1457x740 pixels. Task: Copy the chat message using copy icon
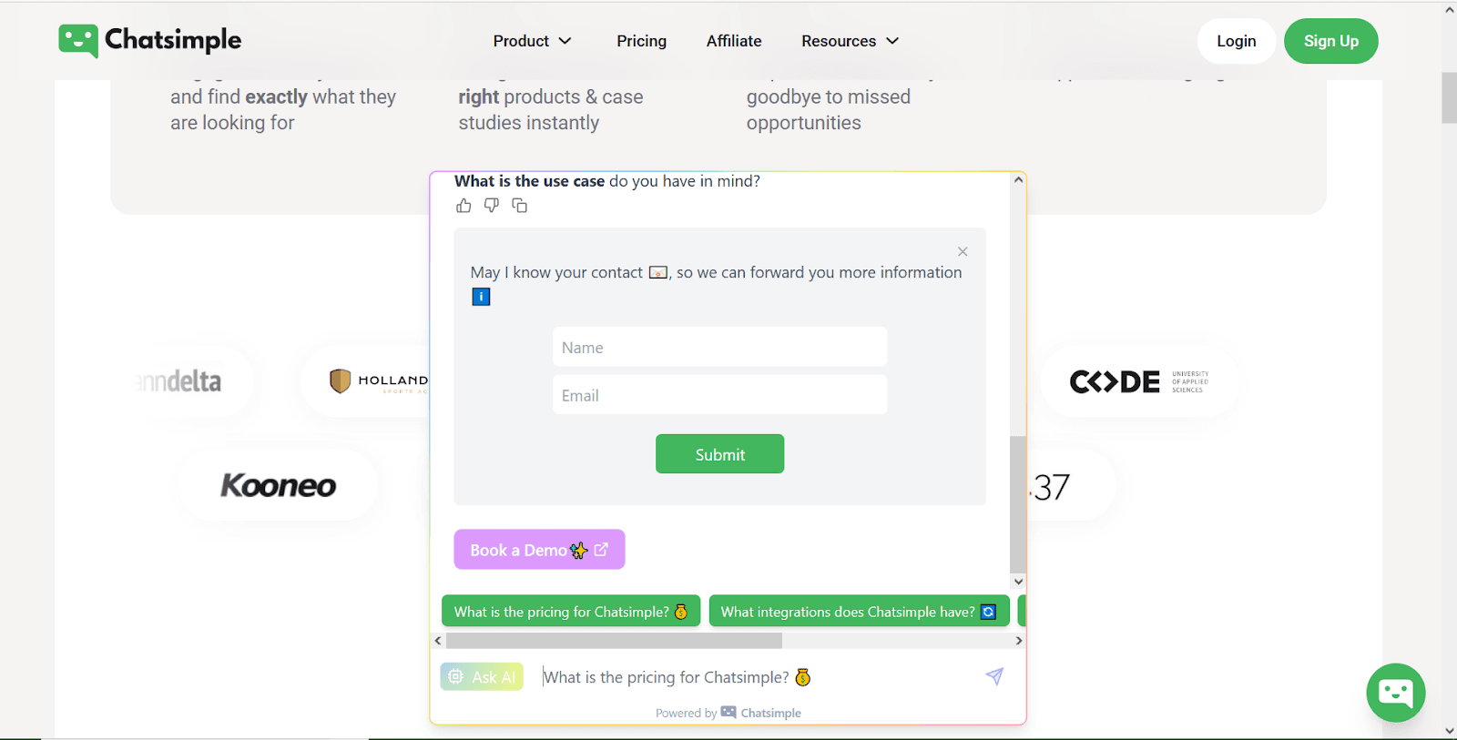(x=520, y=206)
